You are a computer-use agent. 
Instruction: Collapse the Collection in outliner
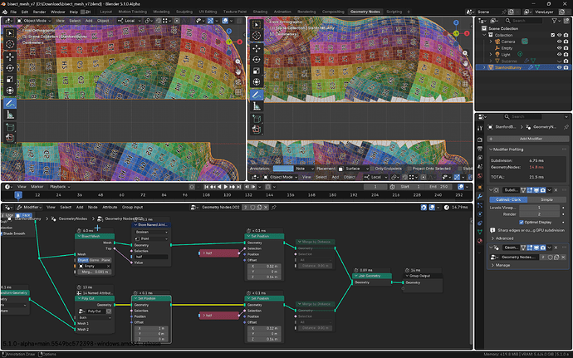(485, 35)
